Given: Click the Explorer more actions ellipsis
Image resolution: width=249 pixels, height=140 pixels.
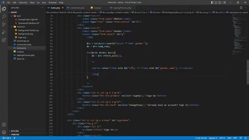Looking at the screenshot, I should (x=42, y=8).
